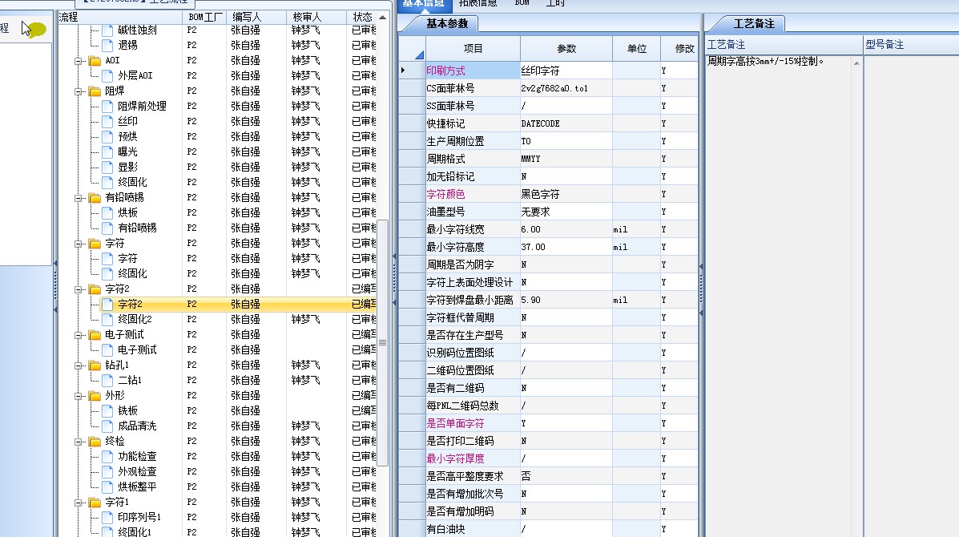Click the 周期字高按3mm remark text
This screenshot has height=537, width=959.
(765, 61)
